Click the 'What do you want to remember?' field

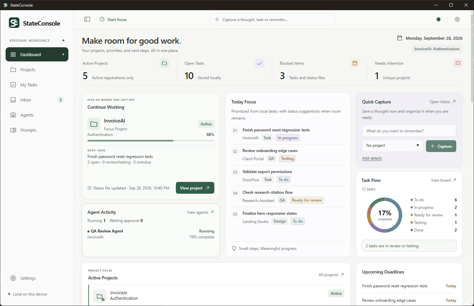tap(409, 131)
